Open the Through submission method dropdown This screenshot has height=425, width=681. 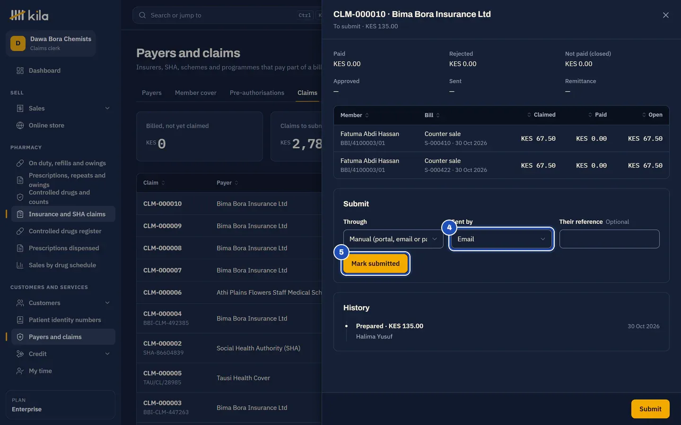pos(393,239)
